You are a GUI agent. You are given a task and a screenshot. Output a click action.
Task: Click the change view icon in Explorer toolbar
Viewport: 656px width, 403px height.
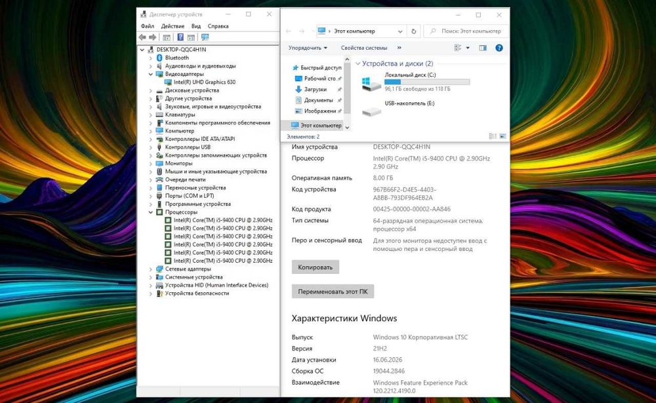458,48
